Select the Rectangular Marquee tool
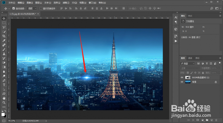223x123 pixels. pos(4,23)
